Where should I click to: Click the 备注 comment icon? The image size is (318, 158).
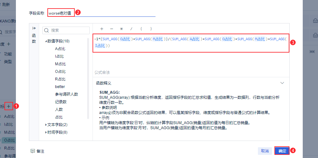tap(32, 151)
